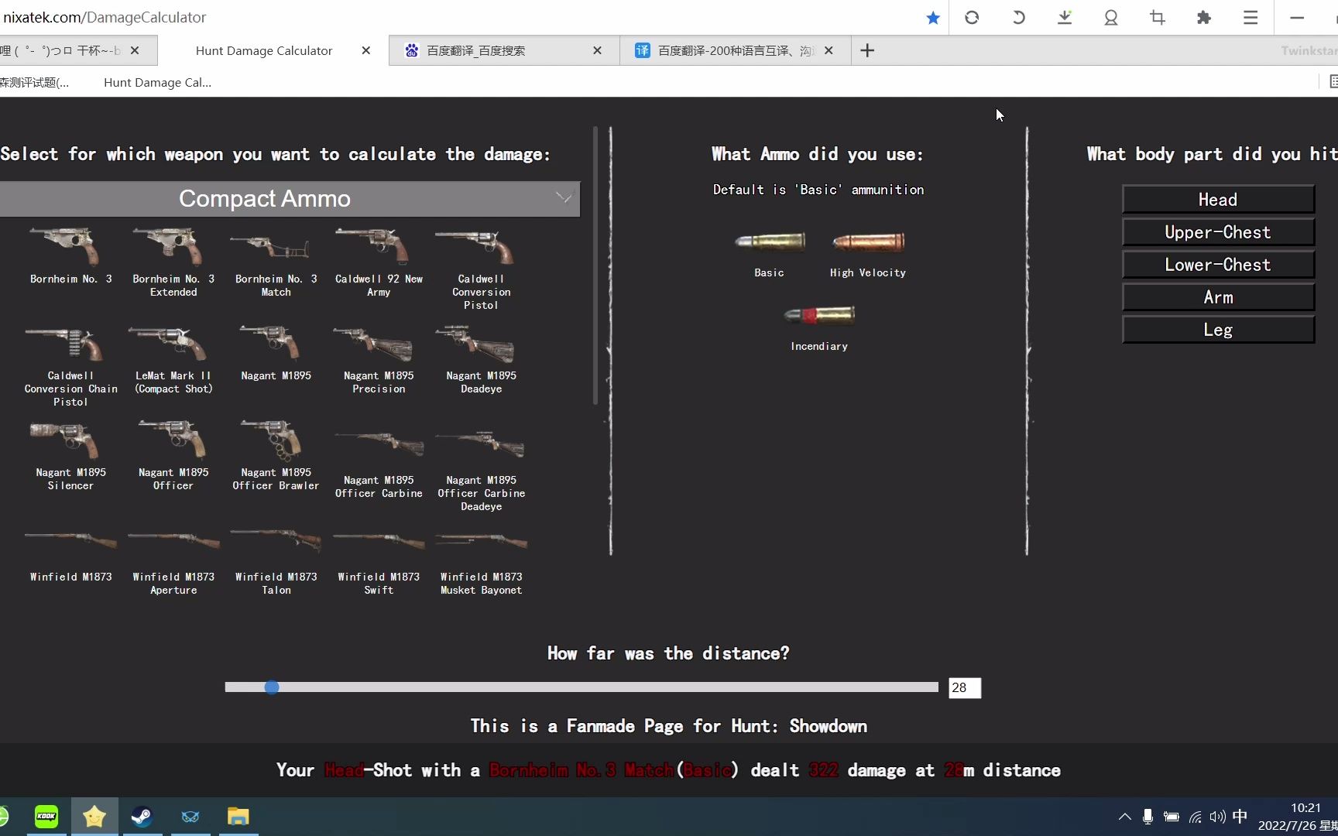
Task: Show hidden system tray icons
Action: [1125, 817]
